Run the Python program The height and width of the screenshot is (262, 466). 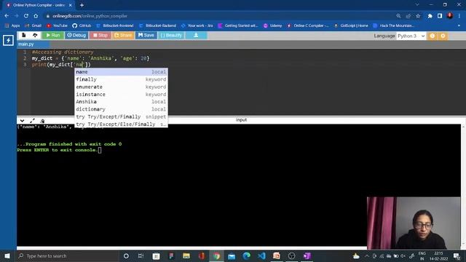(53, 36)
